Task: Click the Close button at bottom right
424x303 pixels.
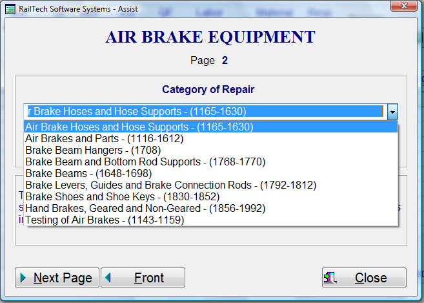Action: coord(364,278)
